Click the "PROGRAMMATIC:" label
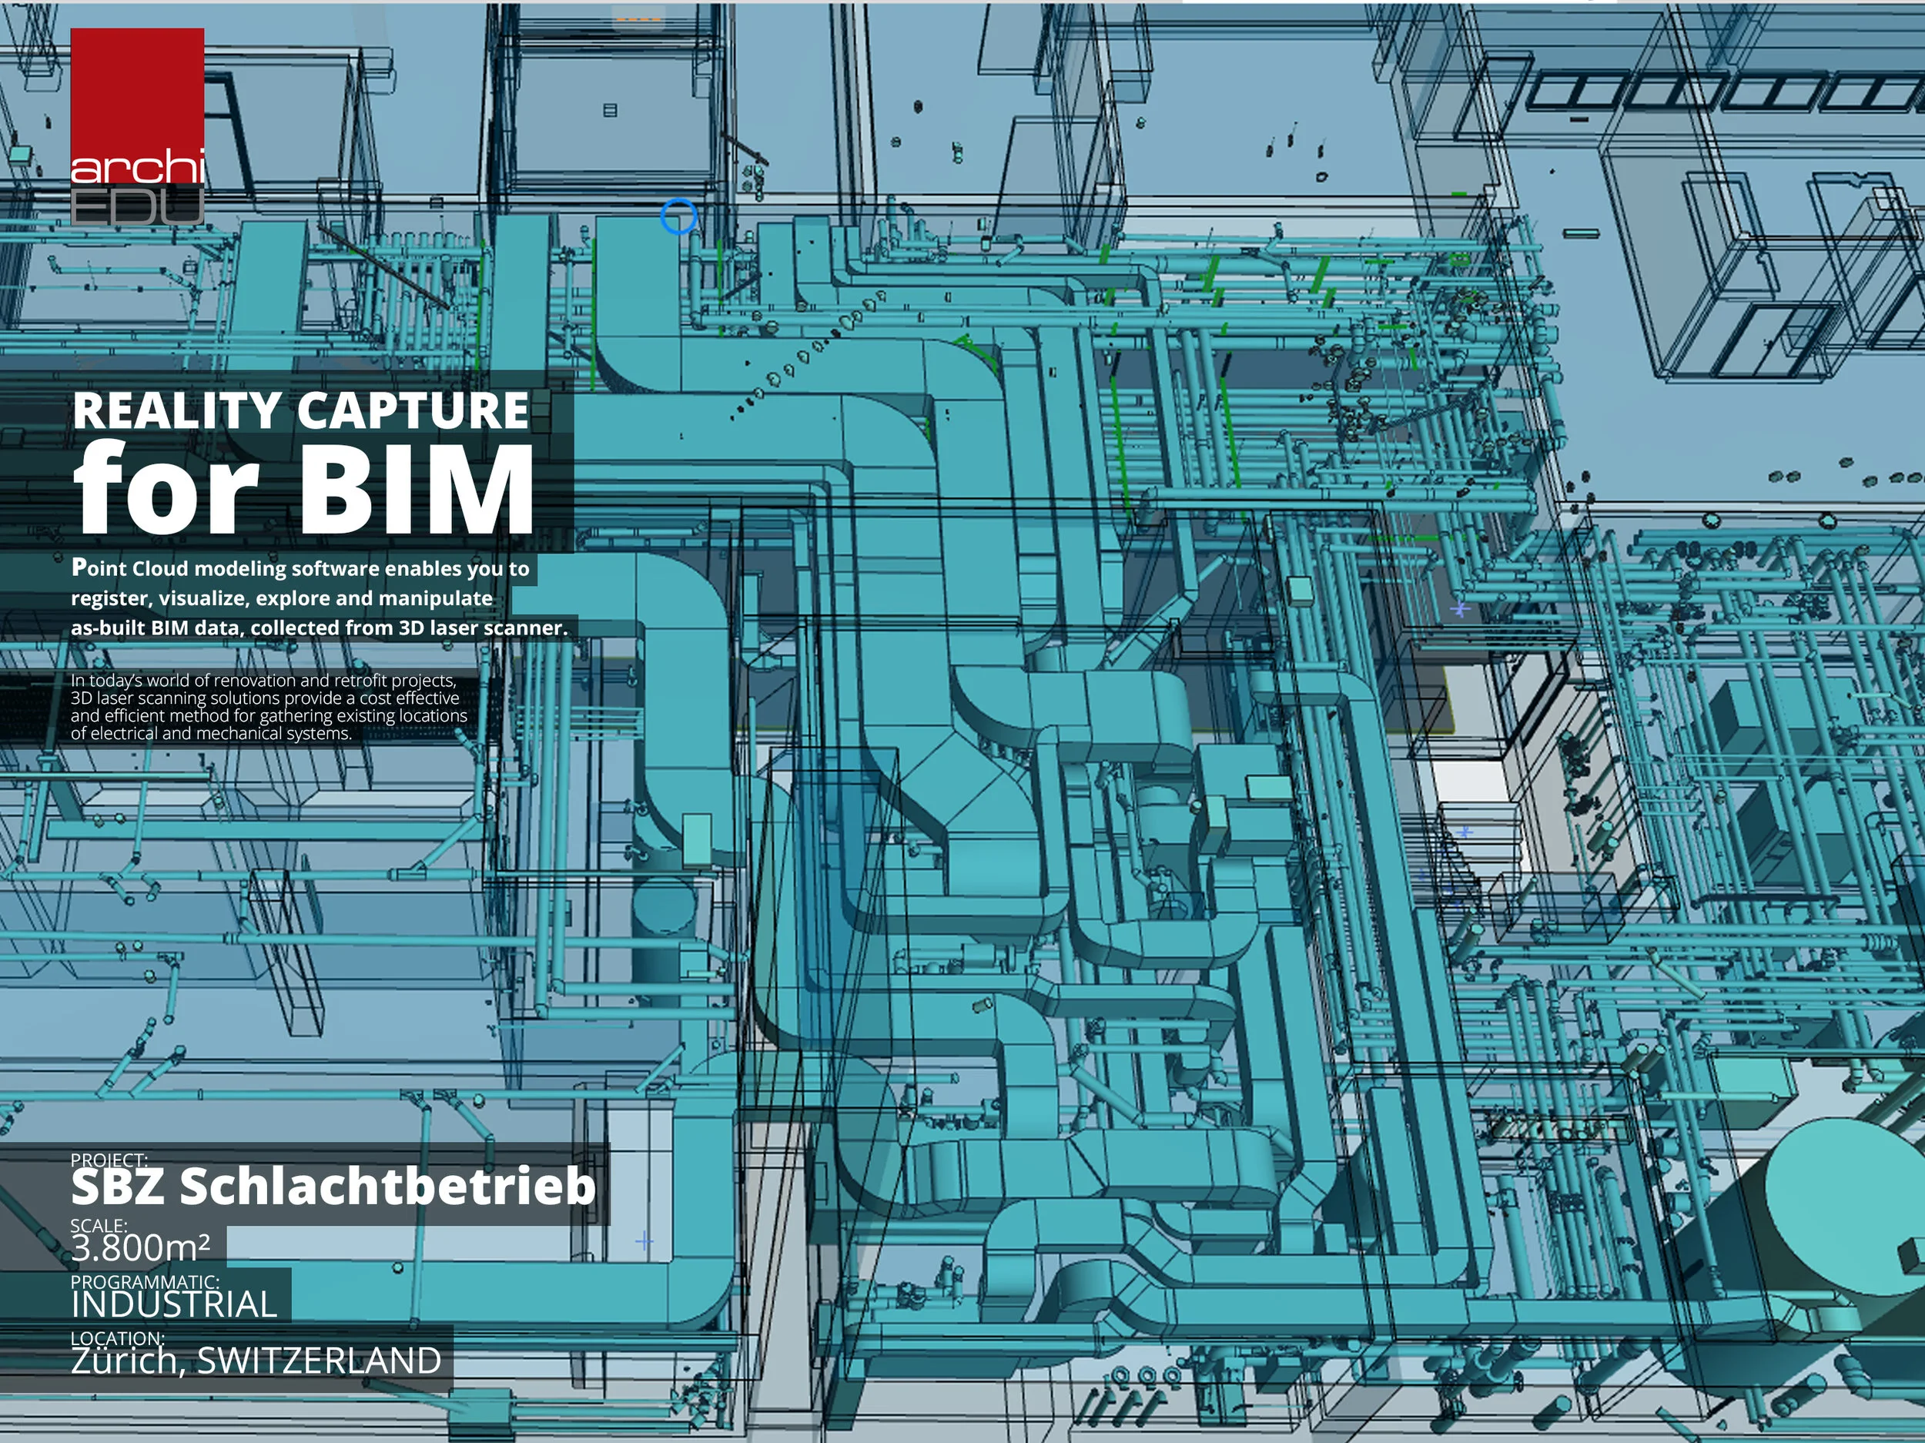The width and height of the screenshot is (1925, 1443). coord(146,1282)
